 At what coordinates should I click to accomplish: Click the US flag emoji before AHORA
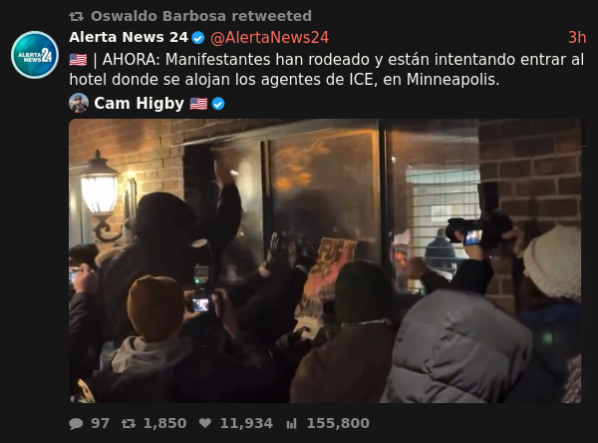tap(78, 60)
